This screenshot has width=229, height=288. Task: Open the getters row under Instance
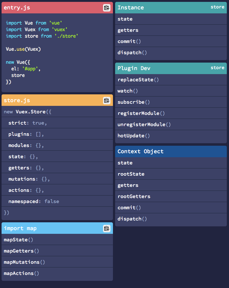(171, 30)
